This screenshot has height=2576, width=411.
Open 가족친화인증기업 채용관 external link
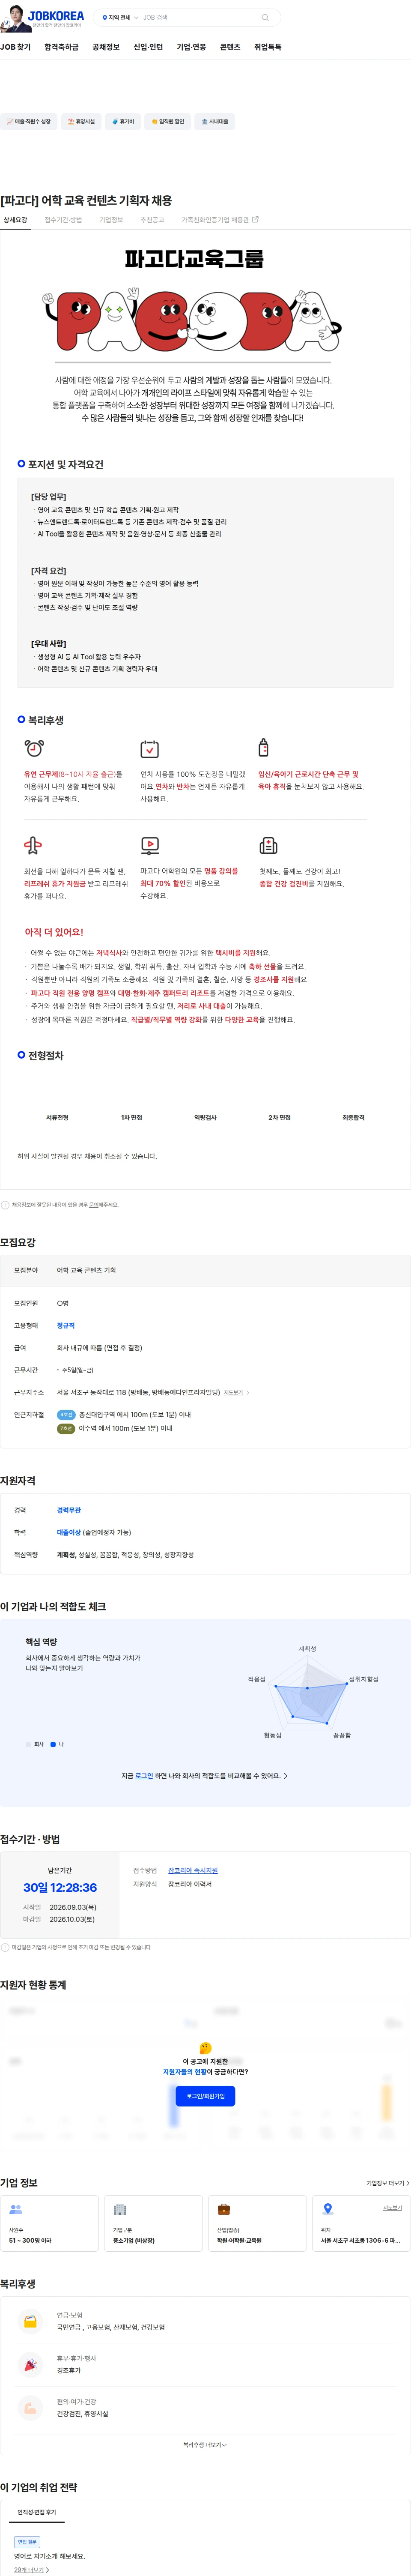coord(219,220)
